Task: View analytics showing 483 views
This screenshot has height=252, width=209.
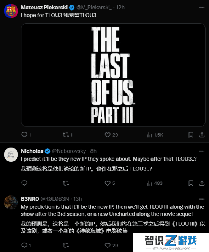Action: pos(155,183)
